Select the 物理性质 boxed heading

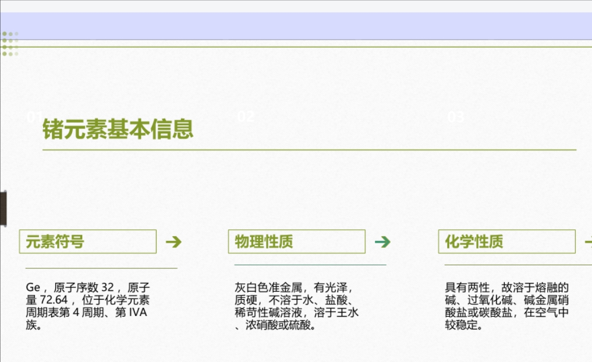click(x=296, y=242)
